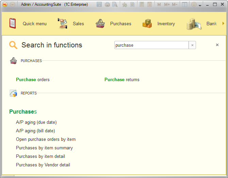Click the M memory button

[x=159, y=5]
